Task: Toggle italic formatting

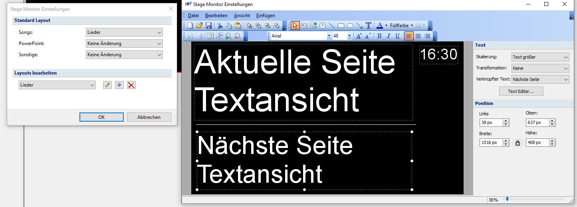Action: click(x=389, y=36)
